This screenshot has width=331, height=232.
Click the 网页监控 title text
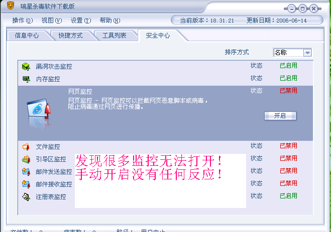click(80, 92)
